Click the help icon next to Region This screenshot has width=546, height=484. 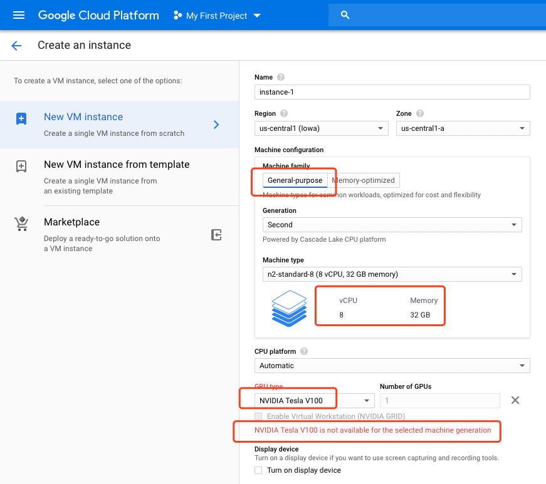tap(284, 113)
